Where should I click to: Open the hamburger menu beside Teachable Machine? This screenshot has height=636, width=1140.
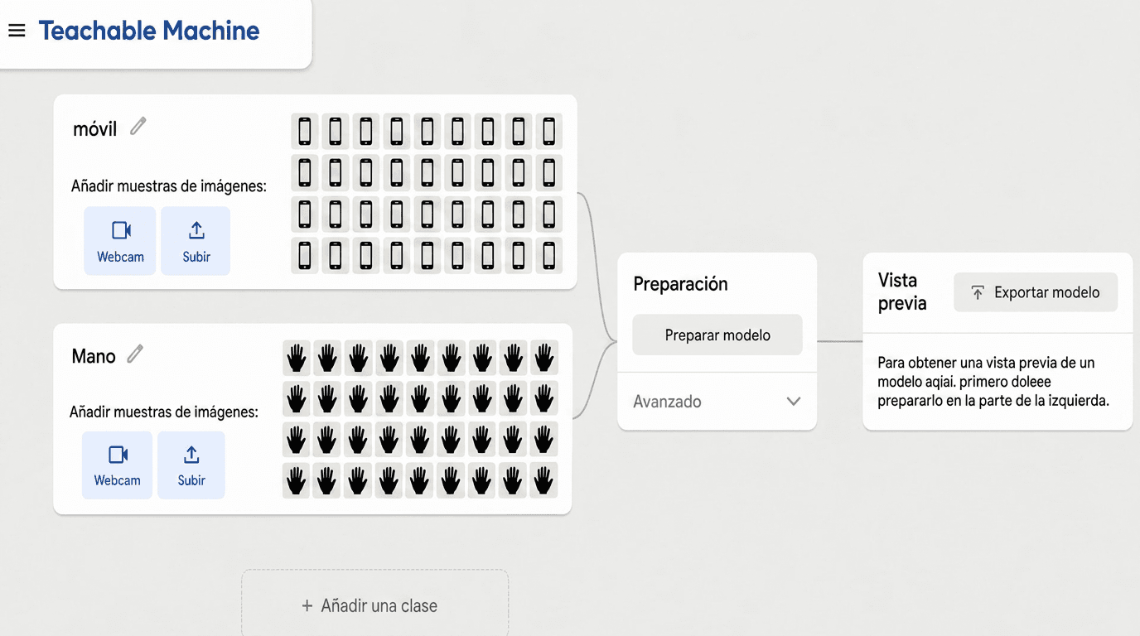tap(17, 31)
